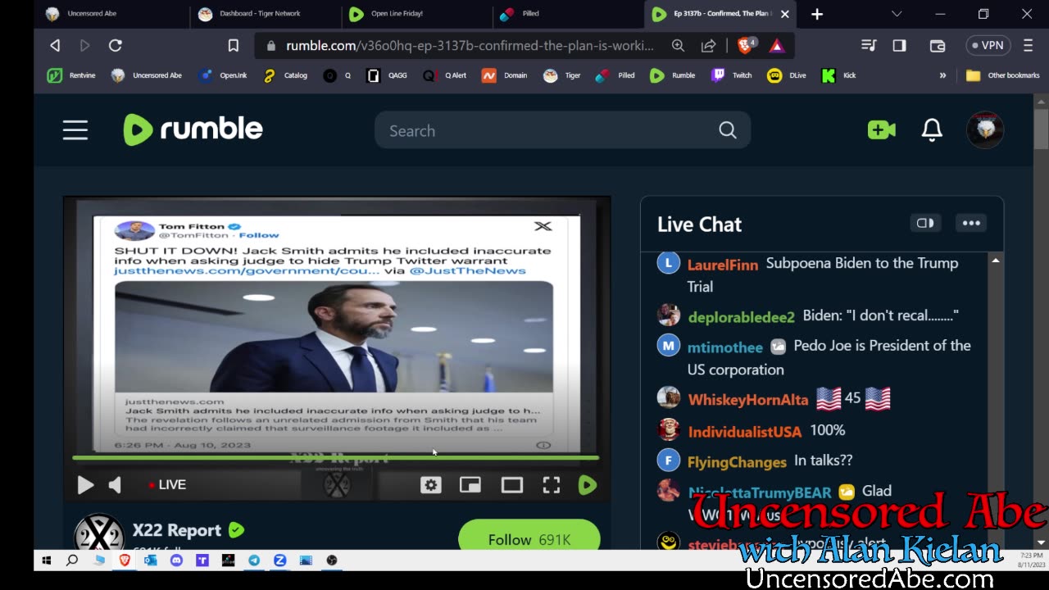Open the tab search dropdown chevron

click(897, 14)
